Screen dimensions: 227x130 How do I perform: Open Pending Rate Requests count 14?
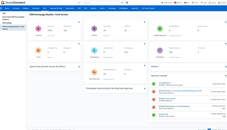tap(105, 74)
